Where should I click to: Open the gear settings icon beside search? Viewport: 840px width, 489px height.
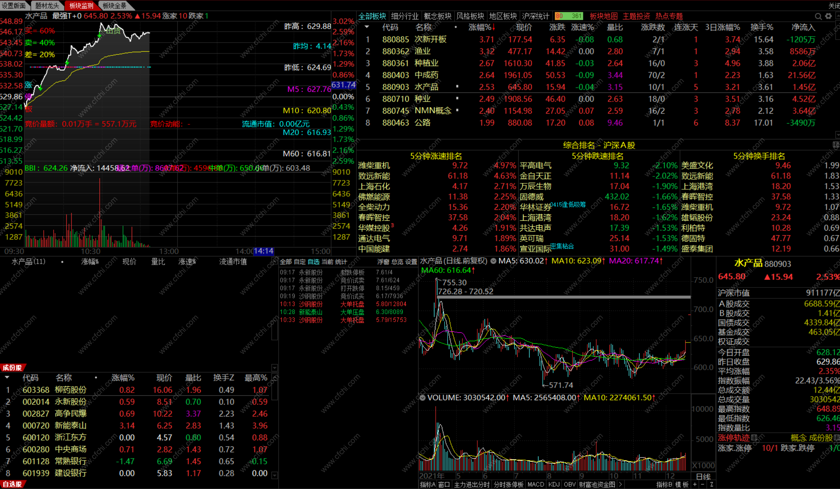pyautogui.click(x=828, y=16)
